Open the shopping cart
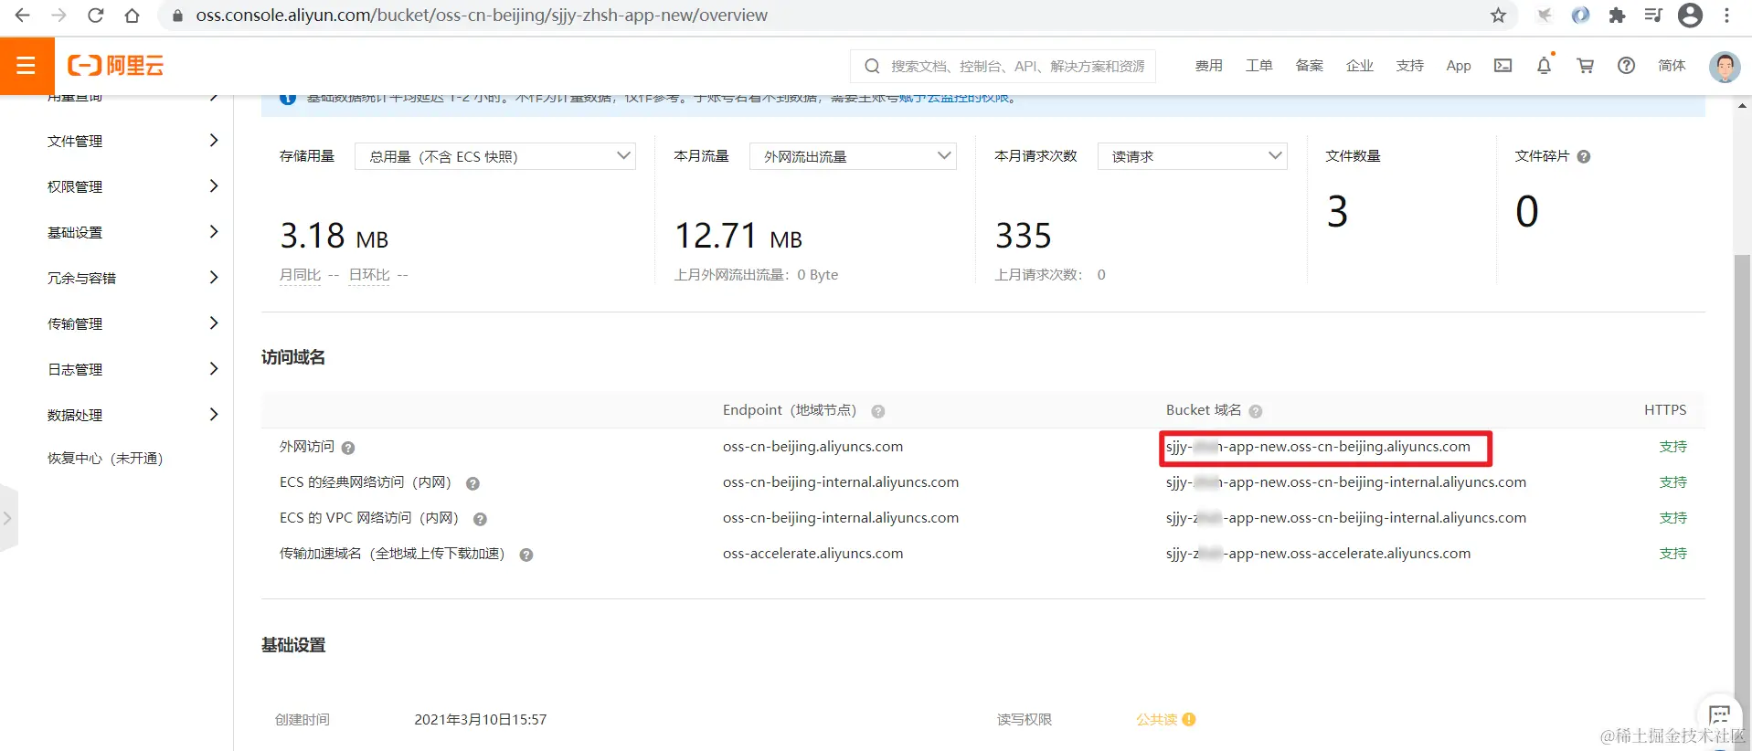 pos(1585,66)
